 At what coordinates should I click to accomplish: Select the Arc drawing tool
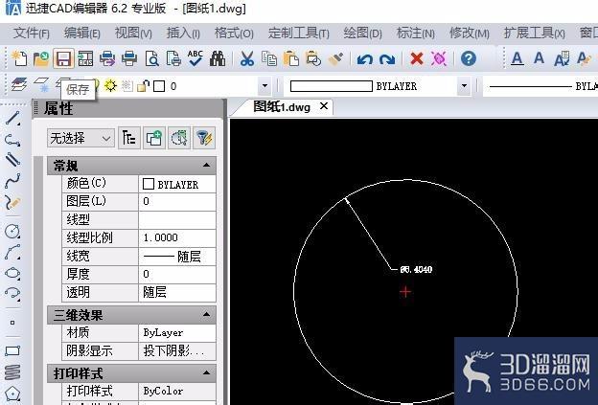click(x=12, y=252)
